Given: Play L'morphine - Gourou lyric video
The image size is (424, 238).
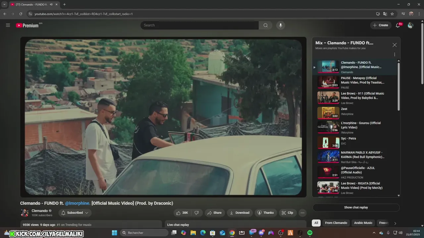Looking at the screenshot, I should pos(354,127).
